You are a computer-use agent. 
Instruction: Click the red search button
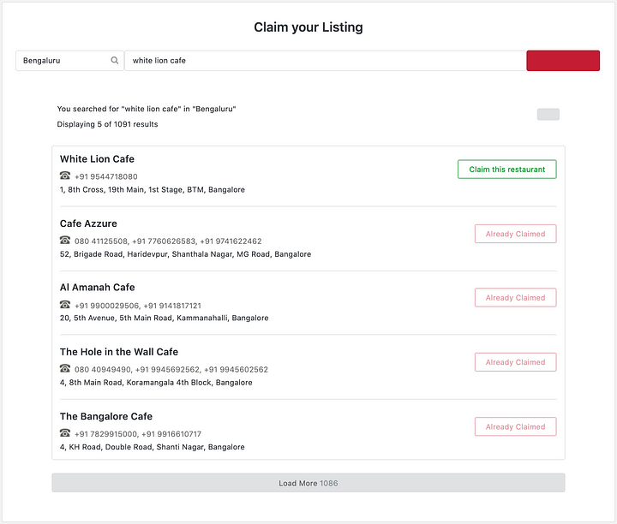[562, 61]
